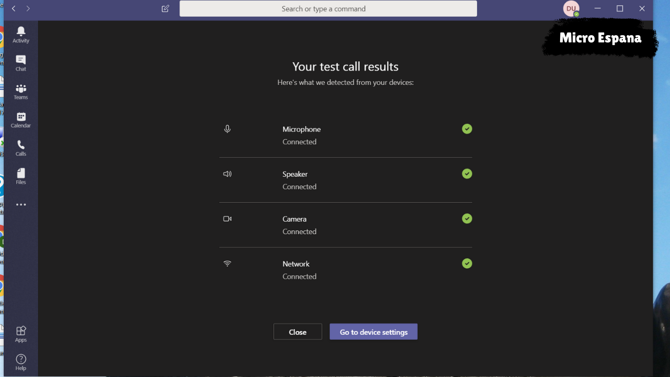Open Help in the sidebar
The image size is (670, 377).
[21, 362]
